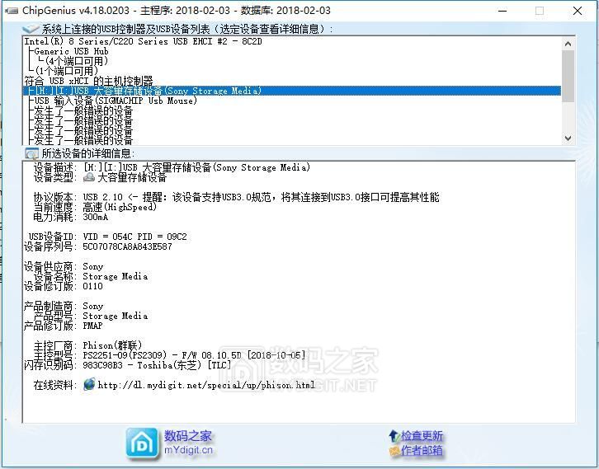This screenshot has height=469, width=599.
Task: Click the mYdigit.cn house logo icon
Action: point(142,443)
